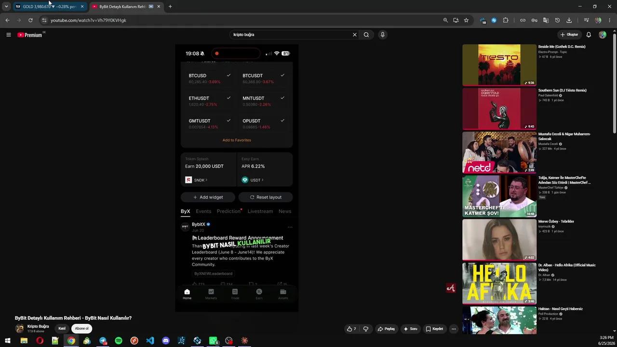
Task: Bookmark this page with the star
Action: (466, 20)
